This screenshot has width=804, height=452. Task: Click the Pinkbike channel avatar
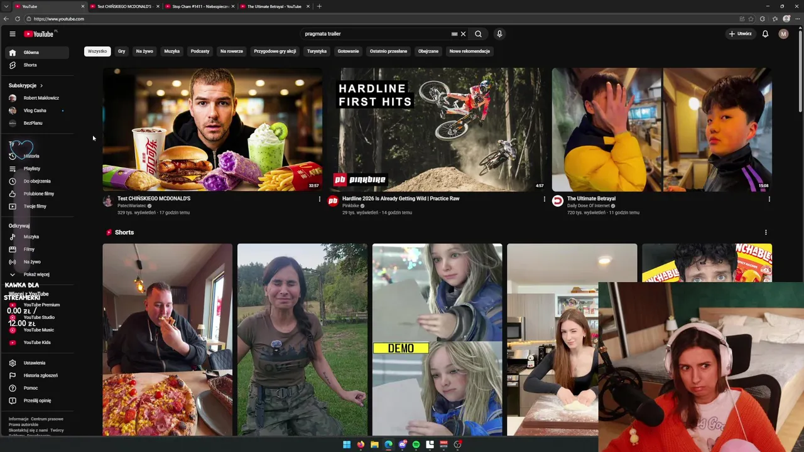point(333,201)
